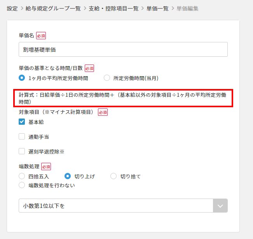Choose 四捨五入 rounding option
The width and height of the screenshot is (253, 239).
(x=22, y=176)
